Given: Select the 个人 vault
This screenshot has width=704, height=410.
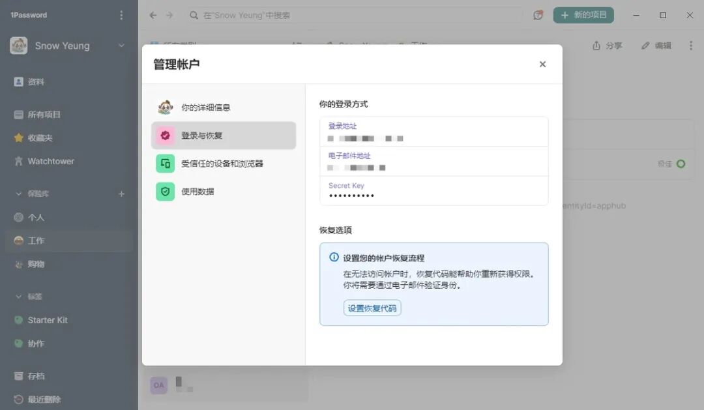Looking at the screenshot, I should pyautogui.click(x=69, y=217).
